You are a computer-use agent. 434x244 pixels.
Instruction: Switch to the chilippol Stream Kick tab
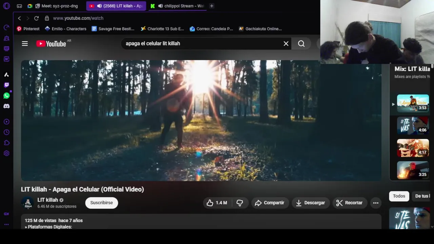coord(177,6)
